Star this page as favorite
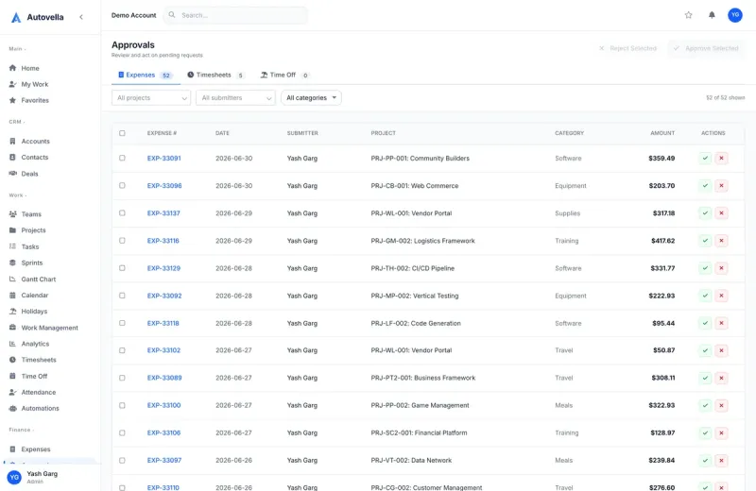 click(688, 15)
